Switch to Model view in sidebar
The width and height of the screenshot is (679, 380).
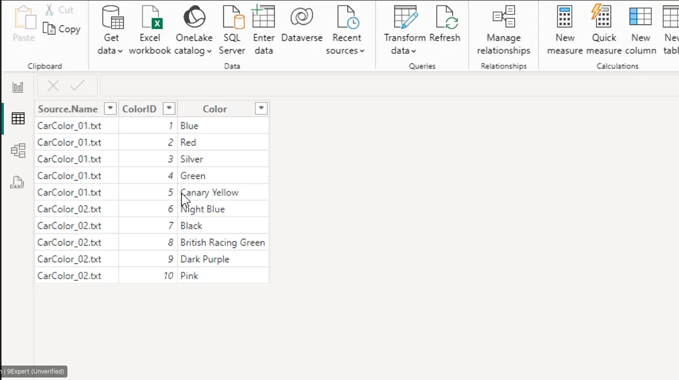(18, 150)
